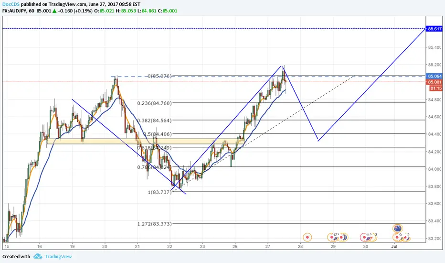Open the TradingView link after "Created with"
Image resolution: width=445 pixels, height=263 pixels.
click(x=58, y=256)
